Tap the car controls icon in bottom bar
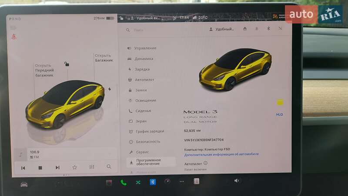 (24, 184)
